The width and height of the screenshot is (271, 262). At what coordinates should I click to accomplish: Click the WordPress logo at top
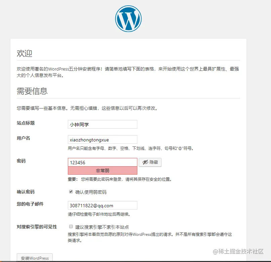pos(128,19)
